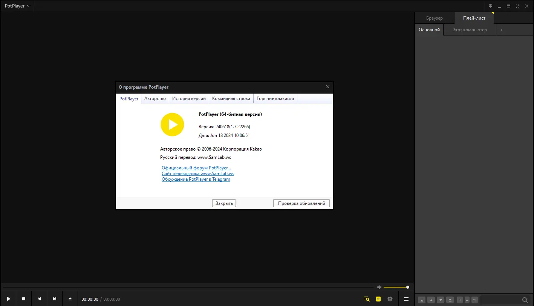Screen dimensions: 534x306
Task: Mute audio via the speaker icon
Action: (x=379, y=287)
